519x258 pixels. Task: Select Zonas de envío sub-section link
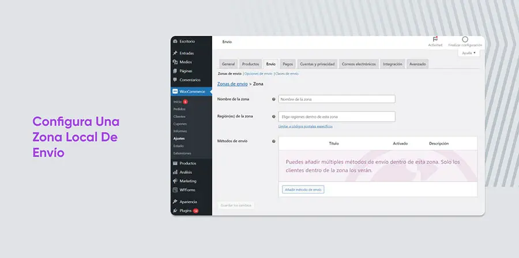(230, 74)
